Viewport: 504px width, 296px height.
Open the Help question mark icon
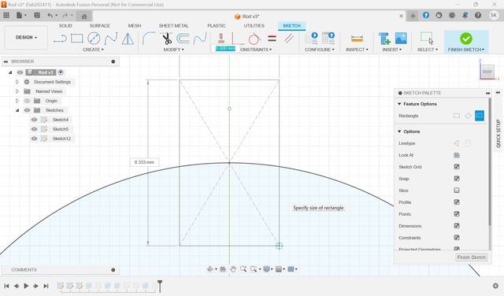(x=478, y=16)
